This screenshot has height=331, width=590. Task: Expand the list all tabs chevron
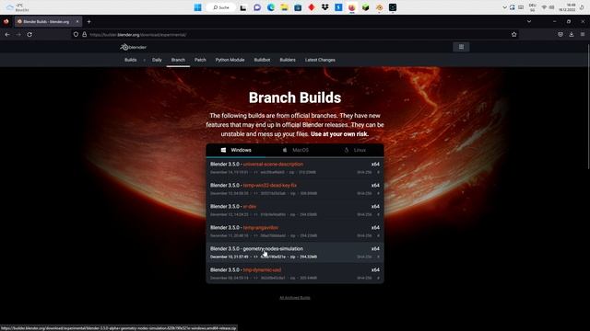[529, 22]
